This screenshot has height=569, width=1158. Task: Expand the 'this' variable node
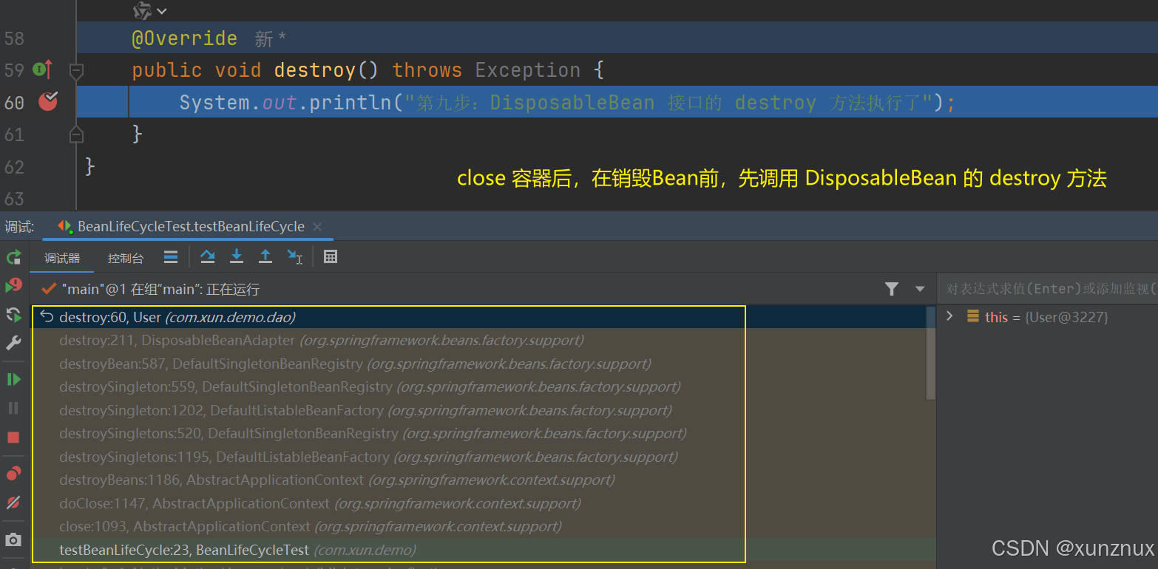coord(950,316)
